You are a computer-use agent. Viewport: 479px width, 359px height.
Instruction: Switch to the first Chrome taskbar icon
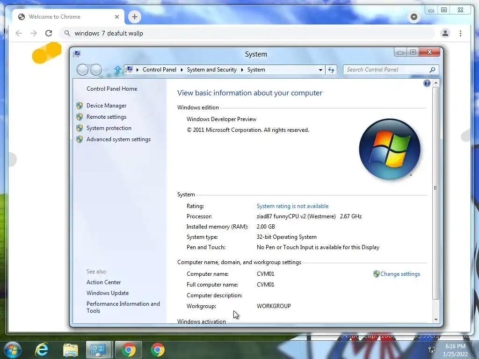[129, 350]
